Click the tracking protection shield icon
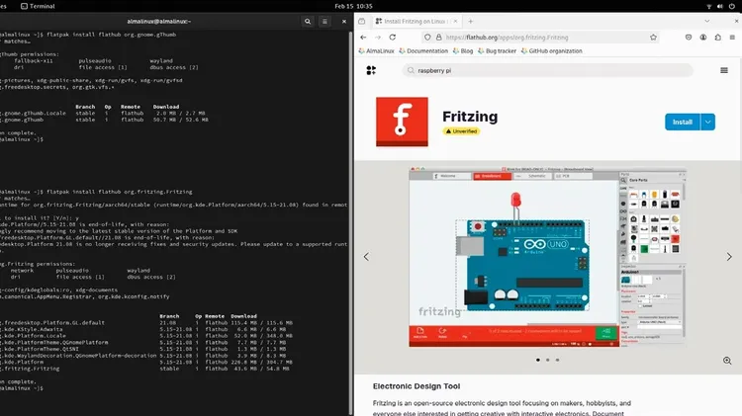This screenshot has height=416, width=742. (x=427, y=38)
